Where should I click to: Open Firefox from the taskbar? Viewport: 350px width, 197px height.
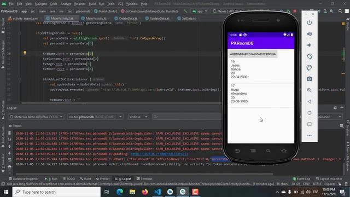click(x=145, y=192)
